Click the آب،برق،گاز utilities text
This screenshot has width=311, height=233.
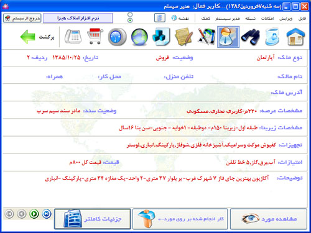click(251, 162)
